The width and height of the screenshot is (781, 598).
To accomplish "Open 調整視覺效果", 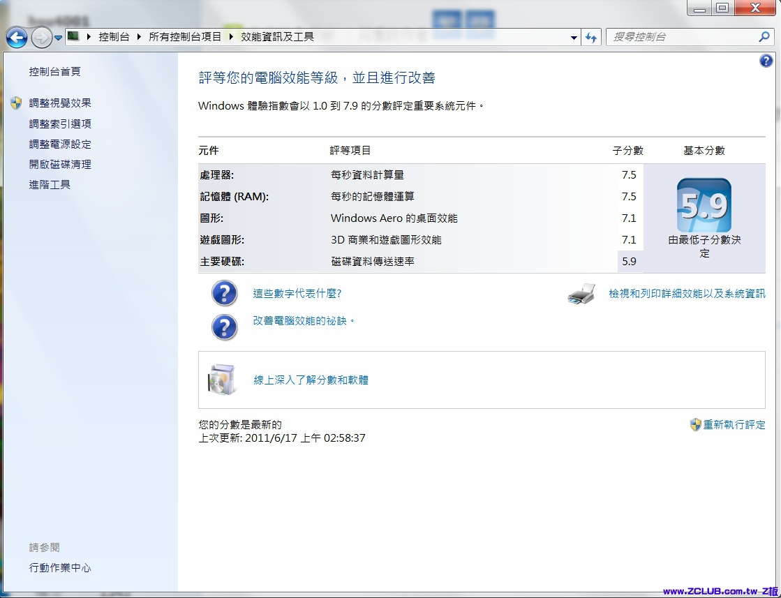I will 60,103.
